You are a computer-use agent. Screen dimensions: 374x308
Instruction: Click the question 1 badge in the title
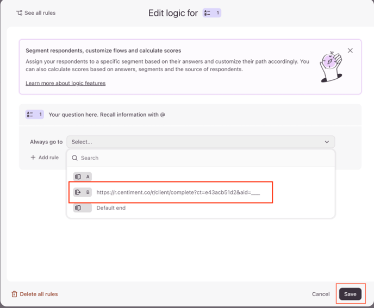[212, 13]
